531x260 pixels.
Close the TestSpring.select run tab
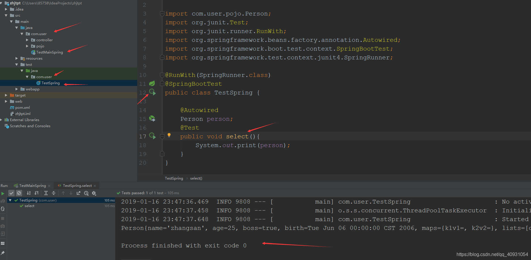[95, 186]
